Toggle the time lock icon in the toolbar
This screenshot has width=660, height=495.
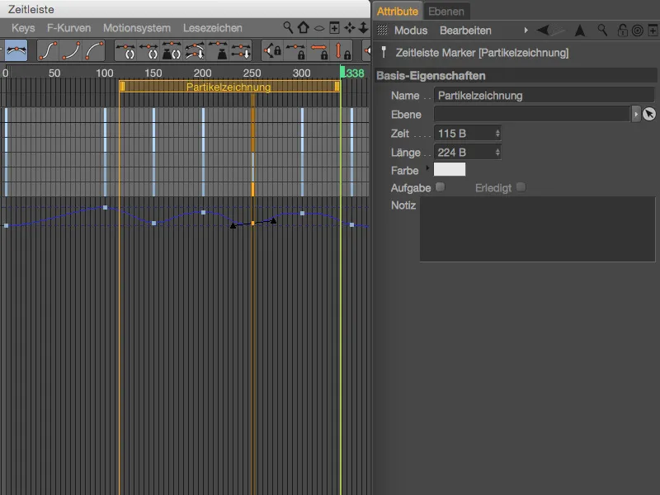pos(318,51)
